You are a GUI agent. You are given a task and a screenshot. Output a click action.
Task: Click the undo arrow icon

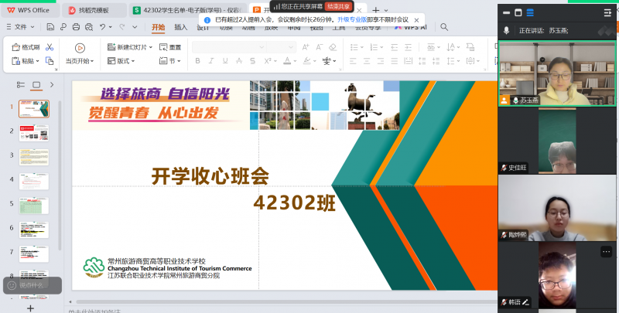pyautogui.click(x=103, y=27)
